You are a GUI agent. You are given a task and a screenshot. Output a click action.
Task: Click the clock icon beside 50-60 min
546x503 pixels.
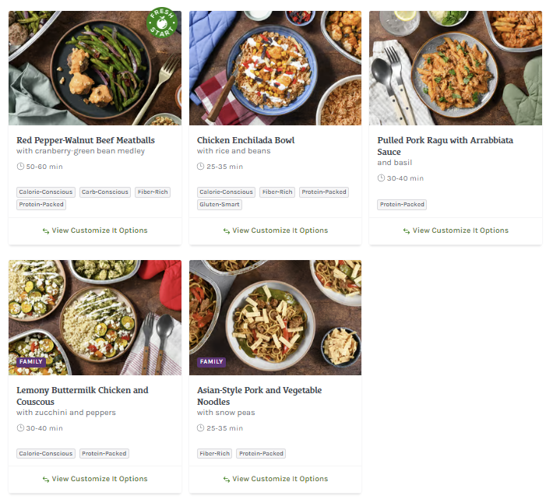(20, 167)
